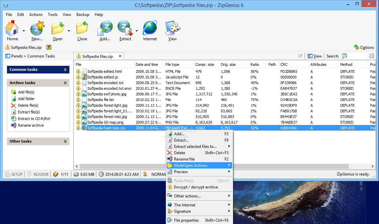This screenshot has height=224, width=379.
Task: Click the Add... toolbar icon
Action: pyautogui.click(x=105, y=28)
